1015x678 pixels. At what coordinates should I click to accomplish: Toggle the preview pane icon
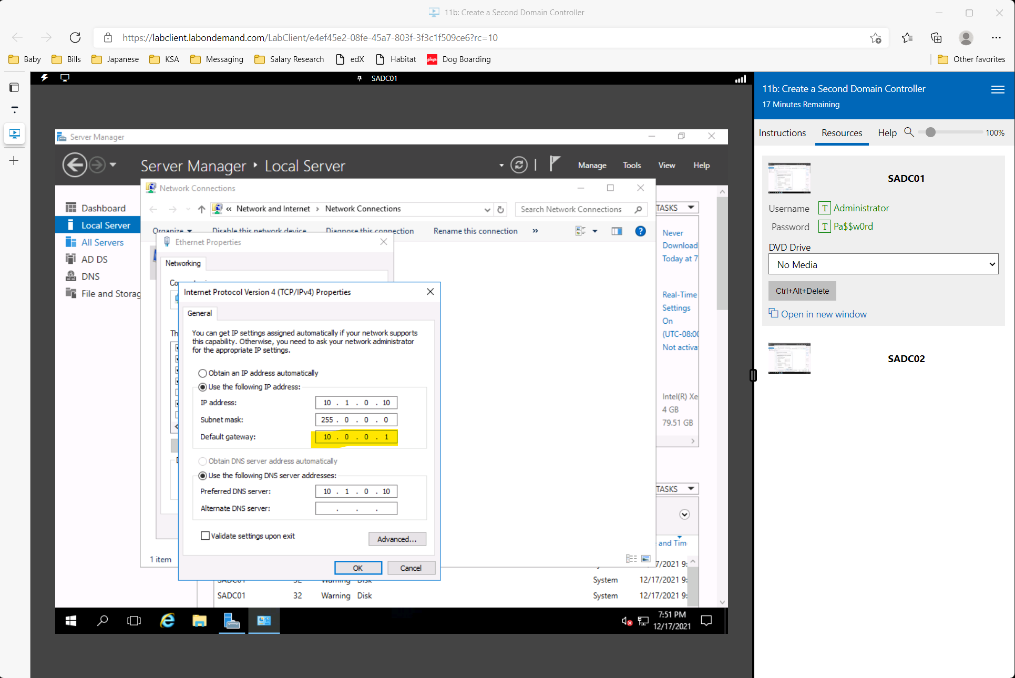click(617, 231)
